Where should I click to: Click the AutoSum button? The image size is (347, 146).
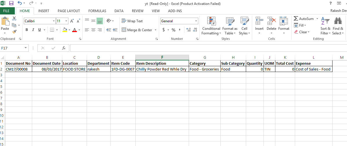[304, 19]
